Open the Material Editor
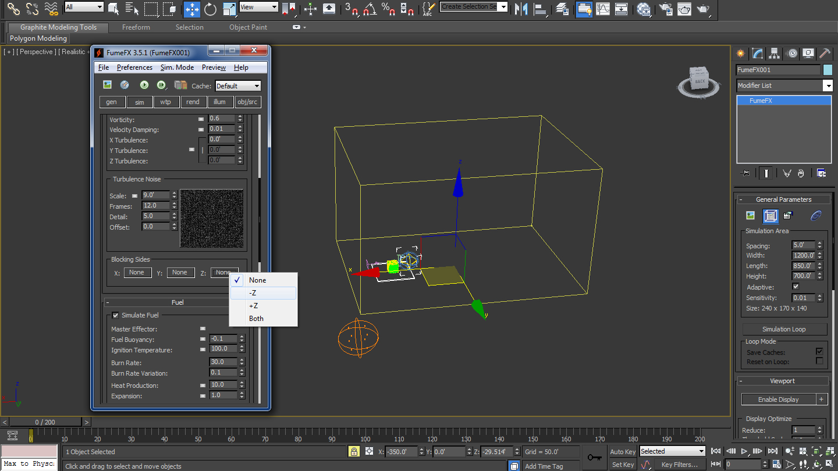 pyautogui.click(x=644, y=9)
